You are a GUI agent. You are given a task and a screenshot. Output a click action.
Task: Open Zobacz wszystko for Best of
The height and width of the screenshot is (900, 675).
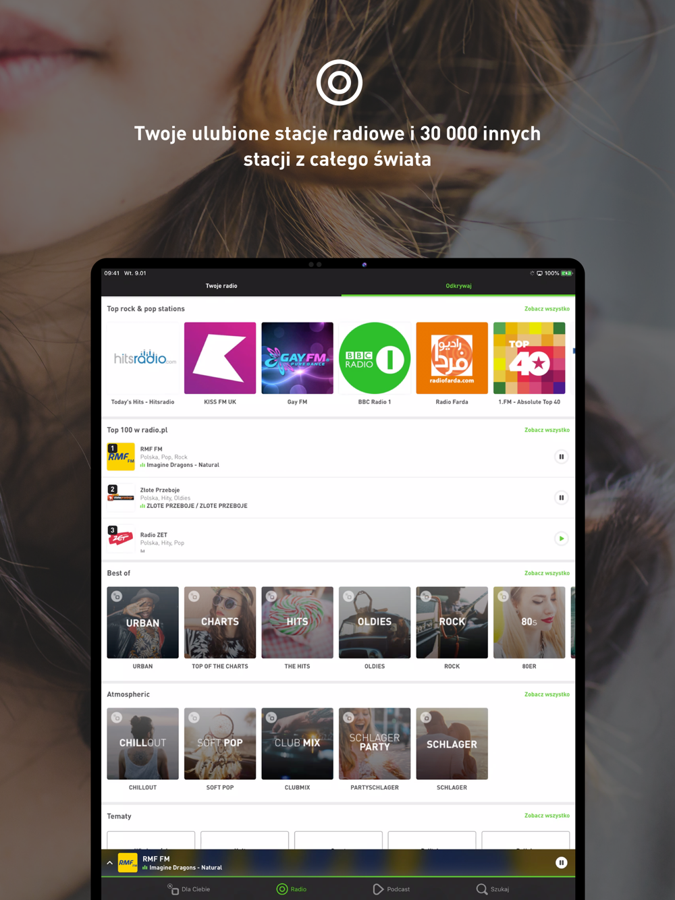coord(547,573)
